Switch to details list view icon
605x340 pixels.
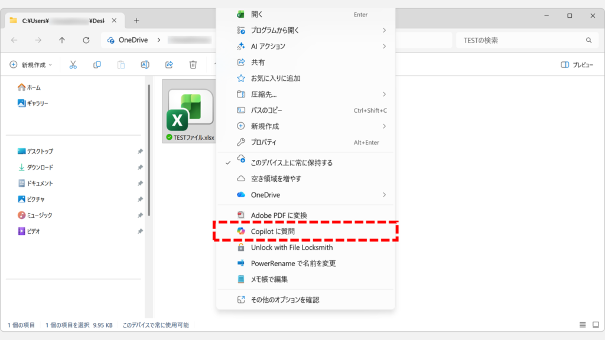coord(583,325)
